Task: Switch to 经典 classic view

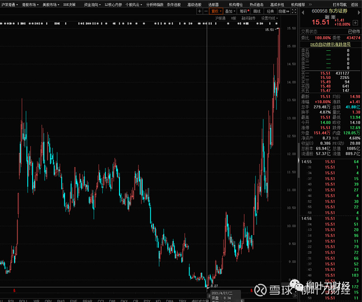Action: (x=270, y=11)
